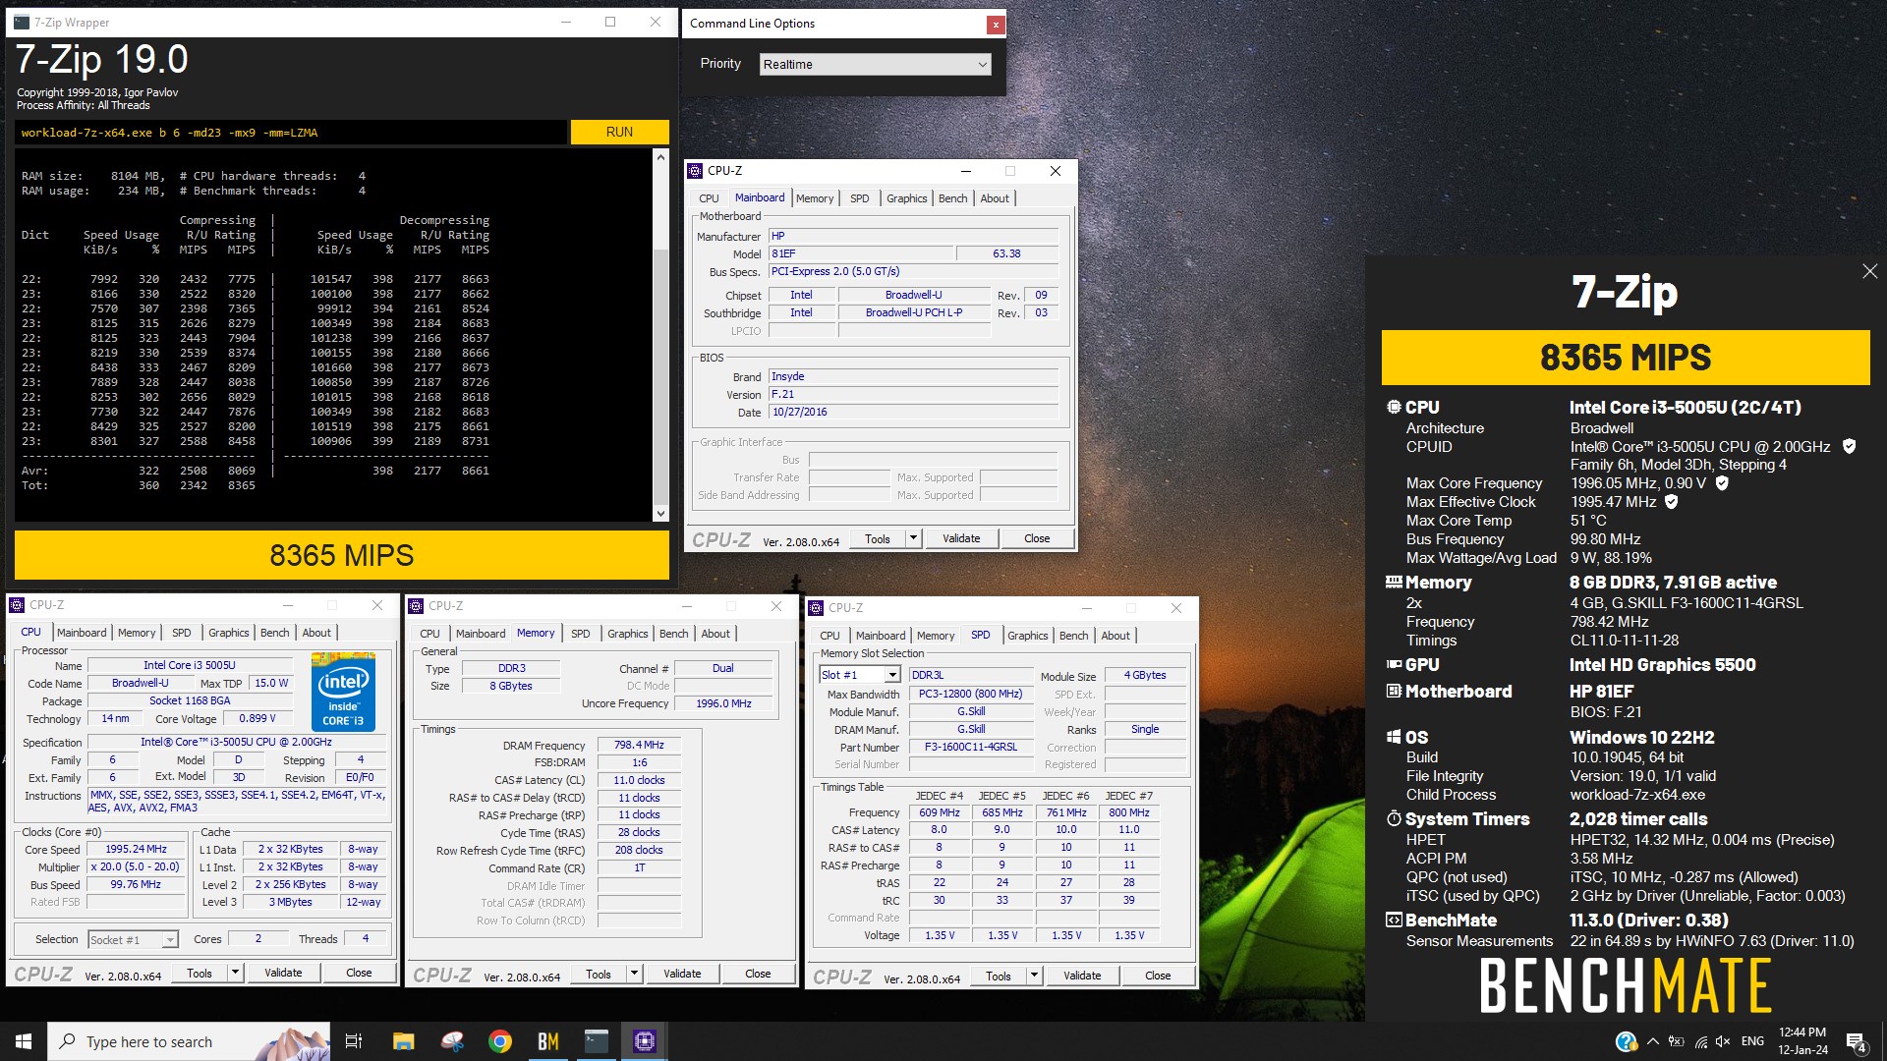
Task: Open File Explorer from the taskbar
Action: tap(404, 1041)
